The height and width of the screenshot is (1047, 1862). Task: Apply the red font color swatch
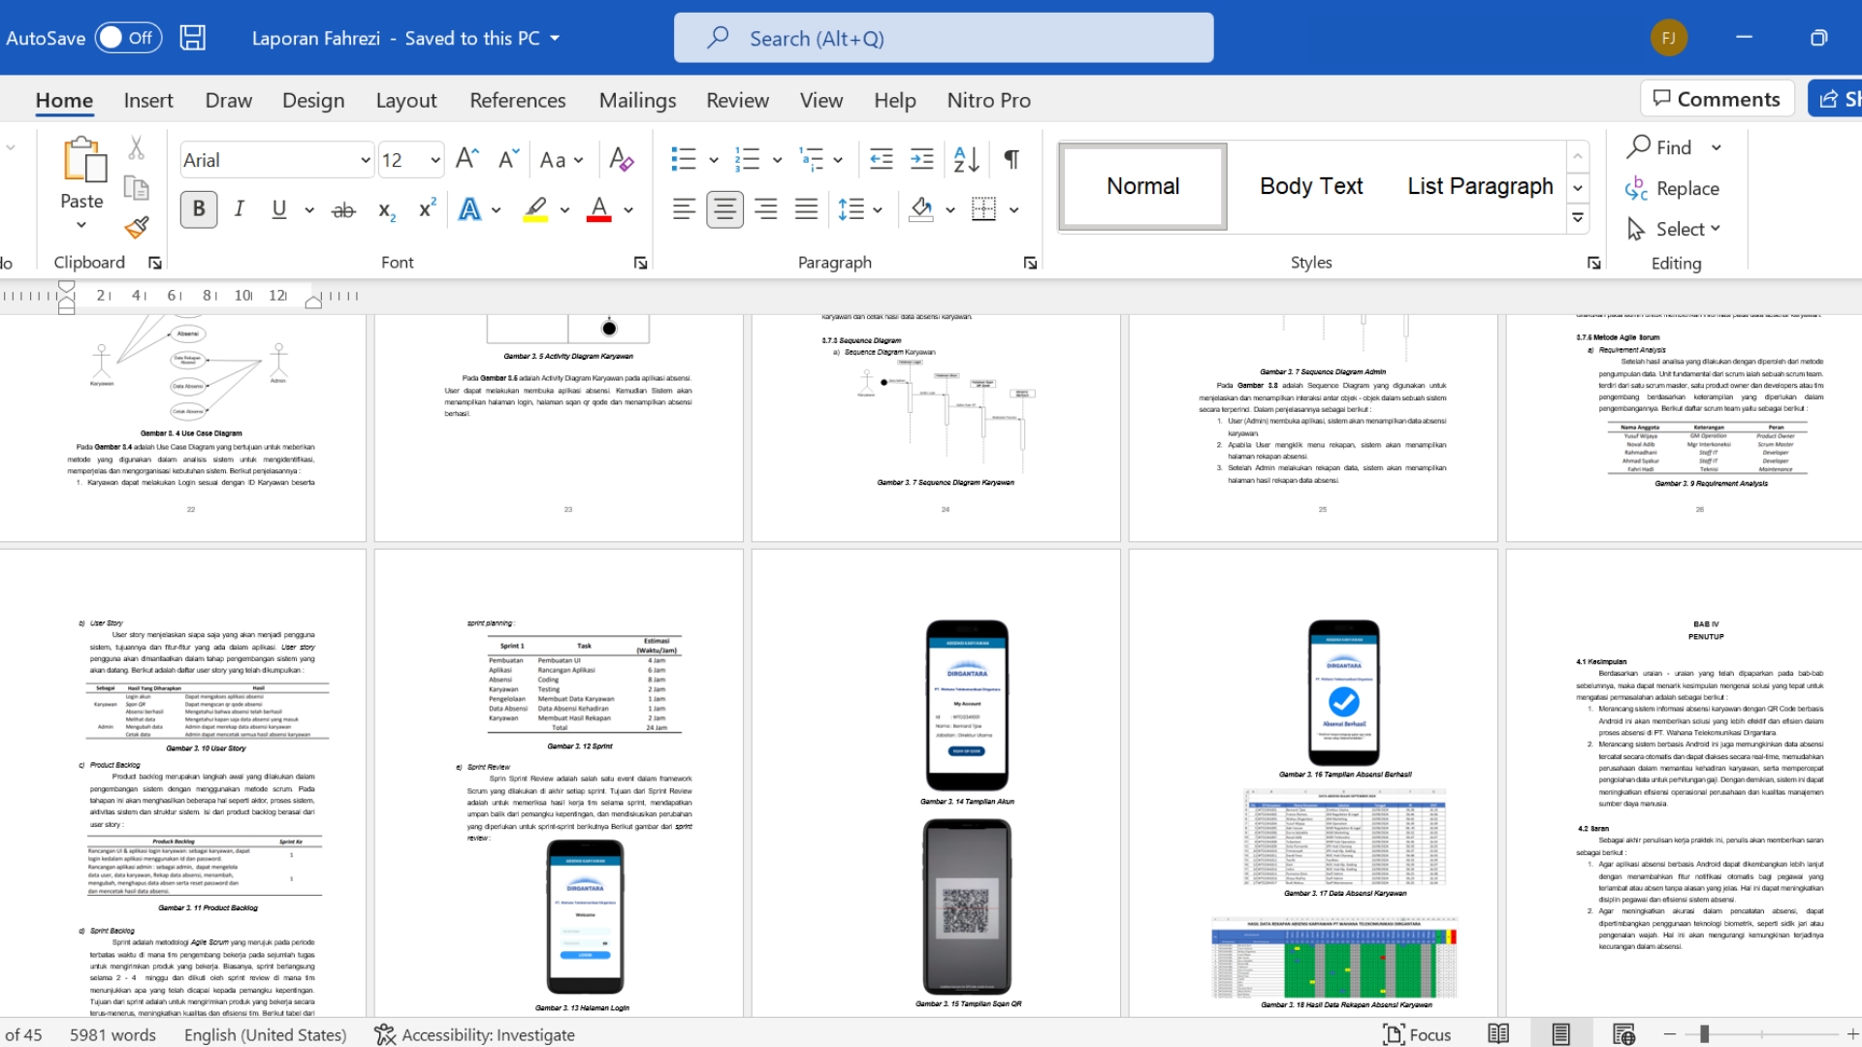click(x=599, y=209)
